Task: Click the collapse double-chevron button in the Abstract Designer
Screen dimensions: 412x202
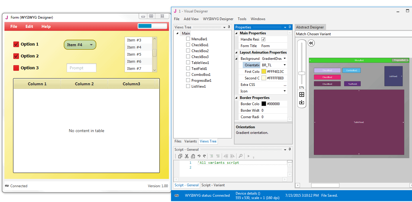Action: click(311, 43)
